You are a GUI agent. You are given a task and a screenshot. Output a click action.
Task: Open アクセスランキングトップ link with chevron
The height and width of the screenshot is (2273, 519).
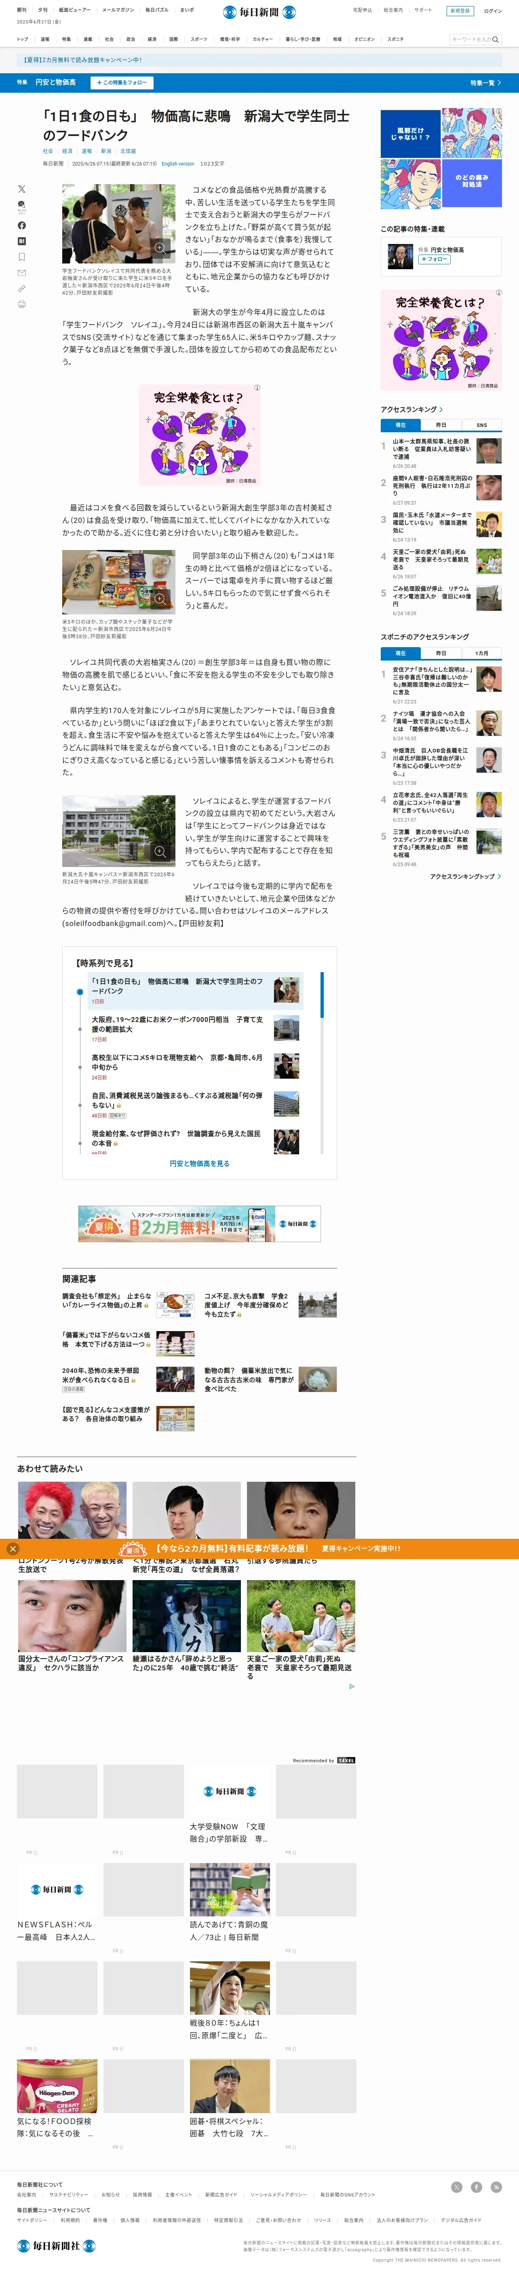(465, 876)
